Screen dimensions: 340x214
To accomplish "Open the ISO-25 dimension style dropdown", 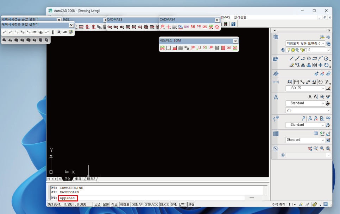I will [x=305, y=88].
